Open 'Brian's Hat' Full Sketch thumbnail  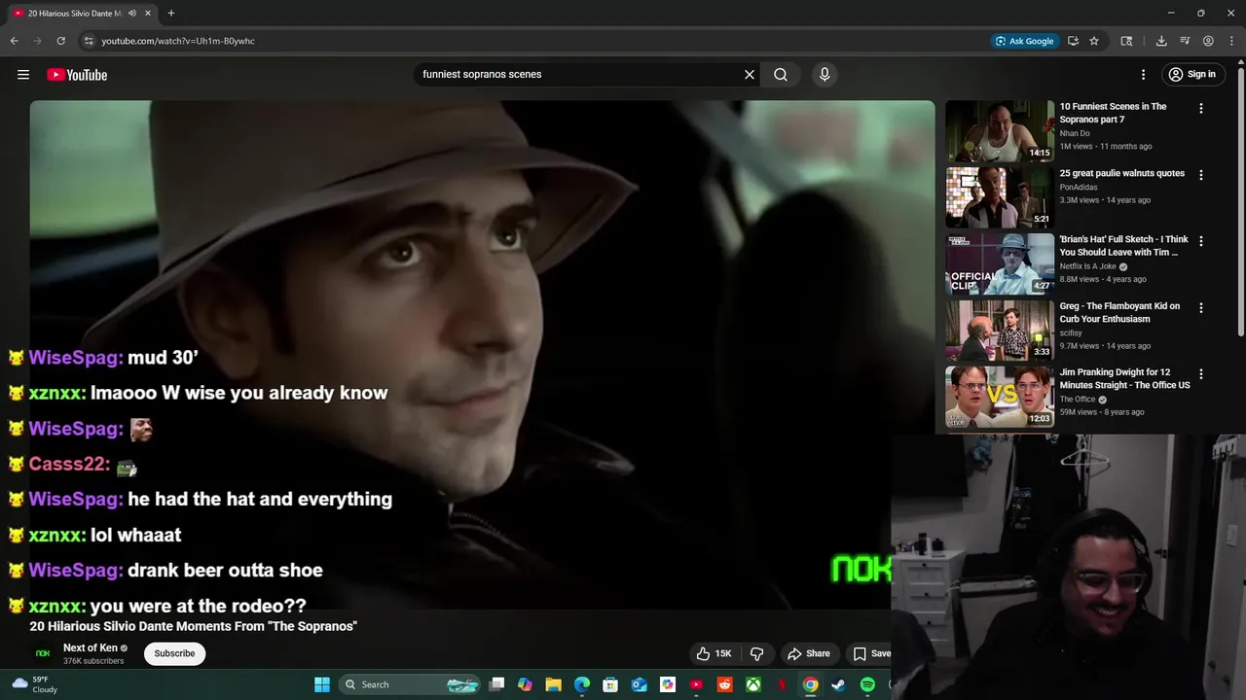coord(1000,263)
